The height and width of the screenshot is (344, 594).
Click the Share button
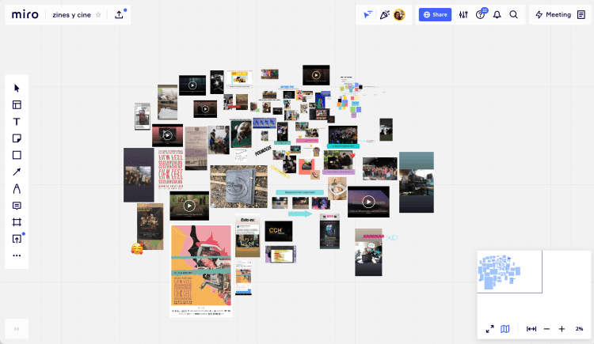[x=435, y=14]
